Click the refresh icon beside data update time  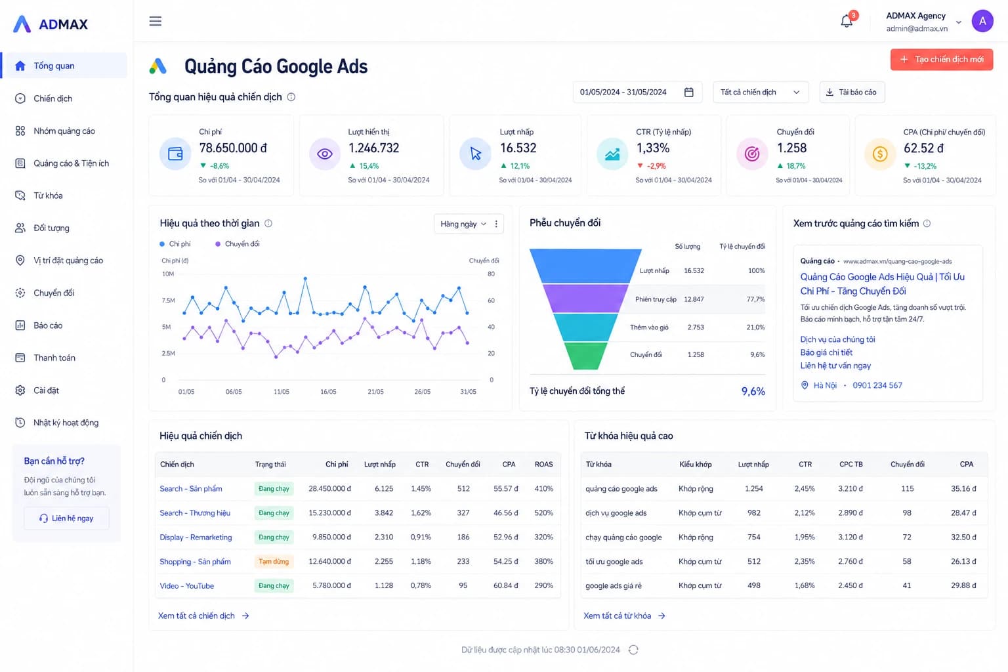[x=633, y=650]
